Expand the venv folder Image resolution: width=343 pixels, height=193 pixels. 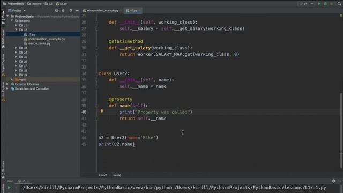pos(12,80)
